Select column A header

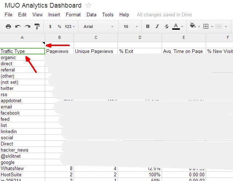pyautogui.click(x=22, y=37)
